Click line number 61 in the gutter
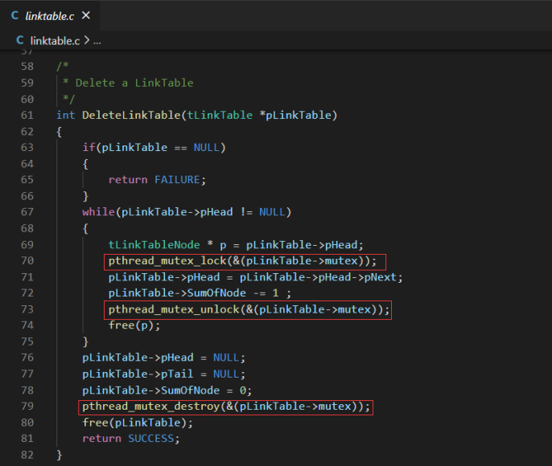Screen dimensions: 552x466 point(27,115)
